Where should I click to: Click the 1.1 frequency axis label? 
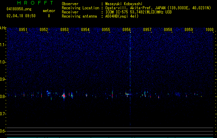(3, 45)
